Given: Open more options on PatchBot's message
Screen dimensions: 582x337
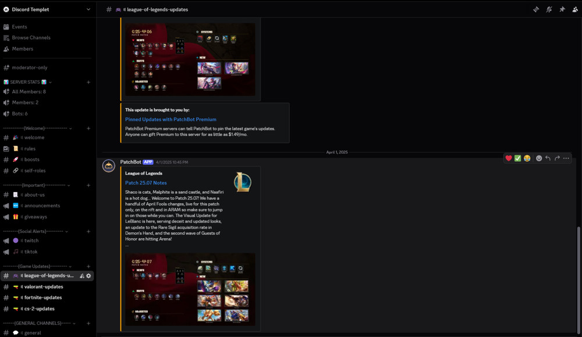Looking at the screenshot, I should tap(566, 158).
